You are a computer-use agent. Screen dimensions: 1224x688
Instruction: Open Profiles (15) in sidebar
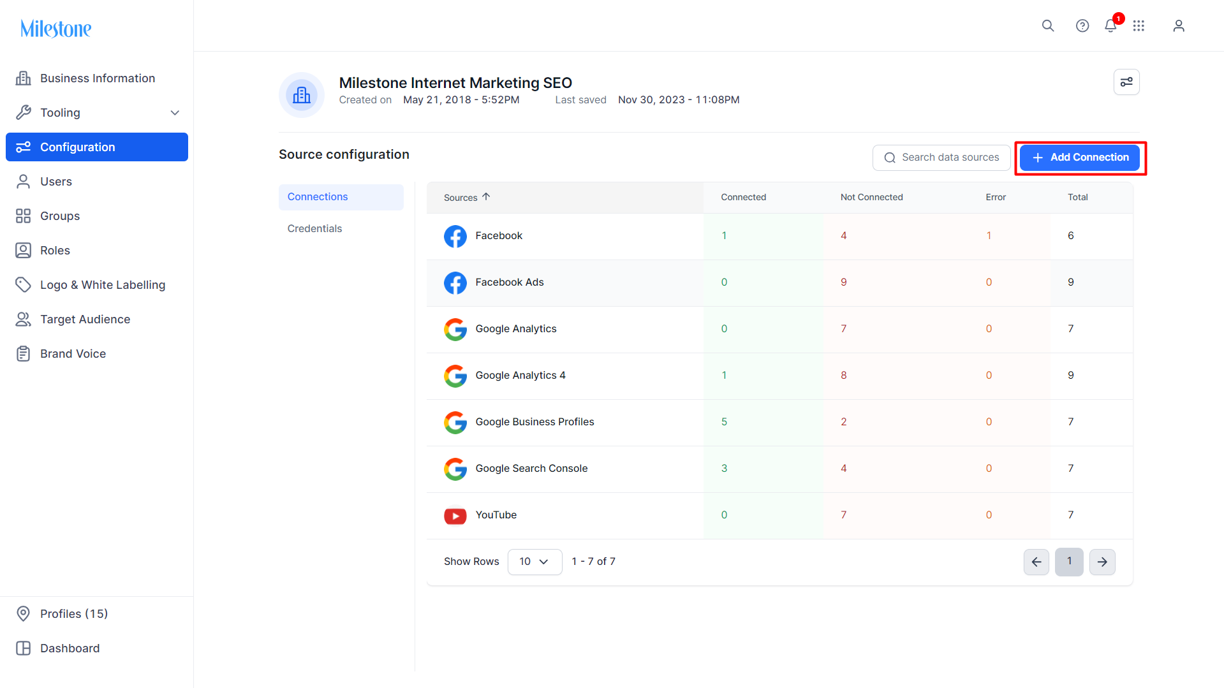click(97, 614)
